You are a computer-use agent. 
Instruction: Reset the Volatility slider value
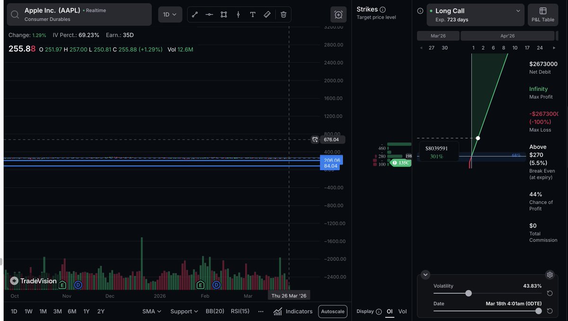point(550,293)
